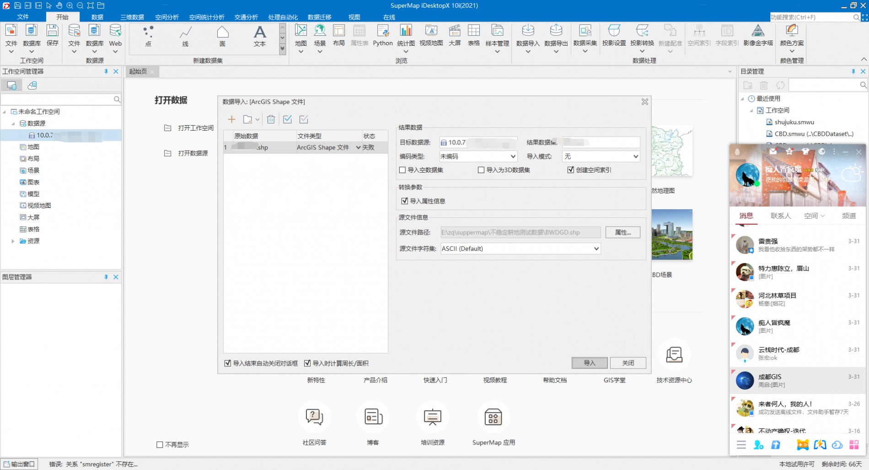Click the trash delete icon in import dialog
This screenshot has width=869, height=470.
click(271, 119)
